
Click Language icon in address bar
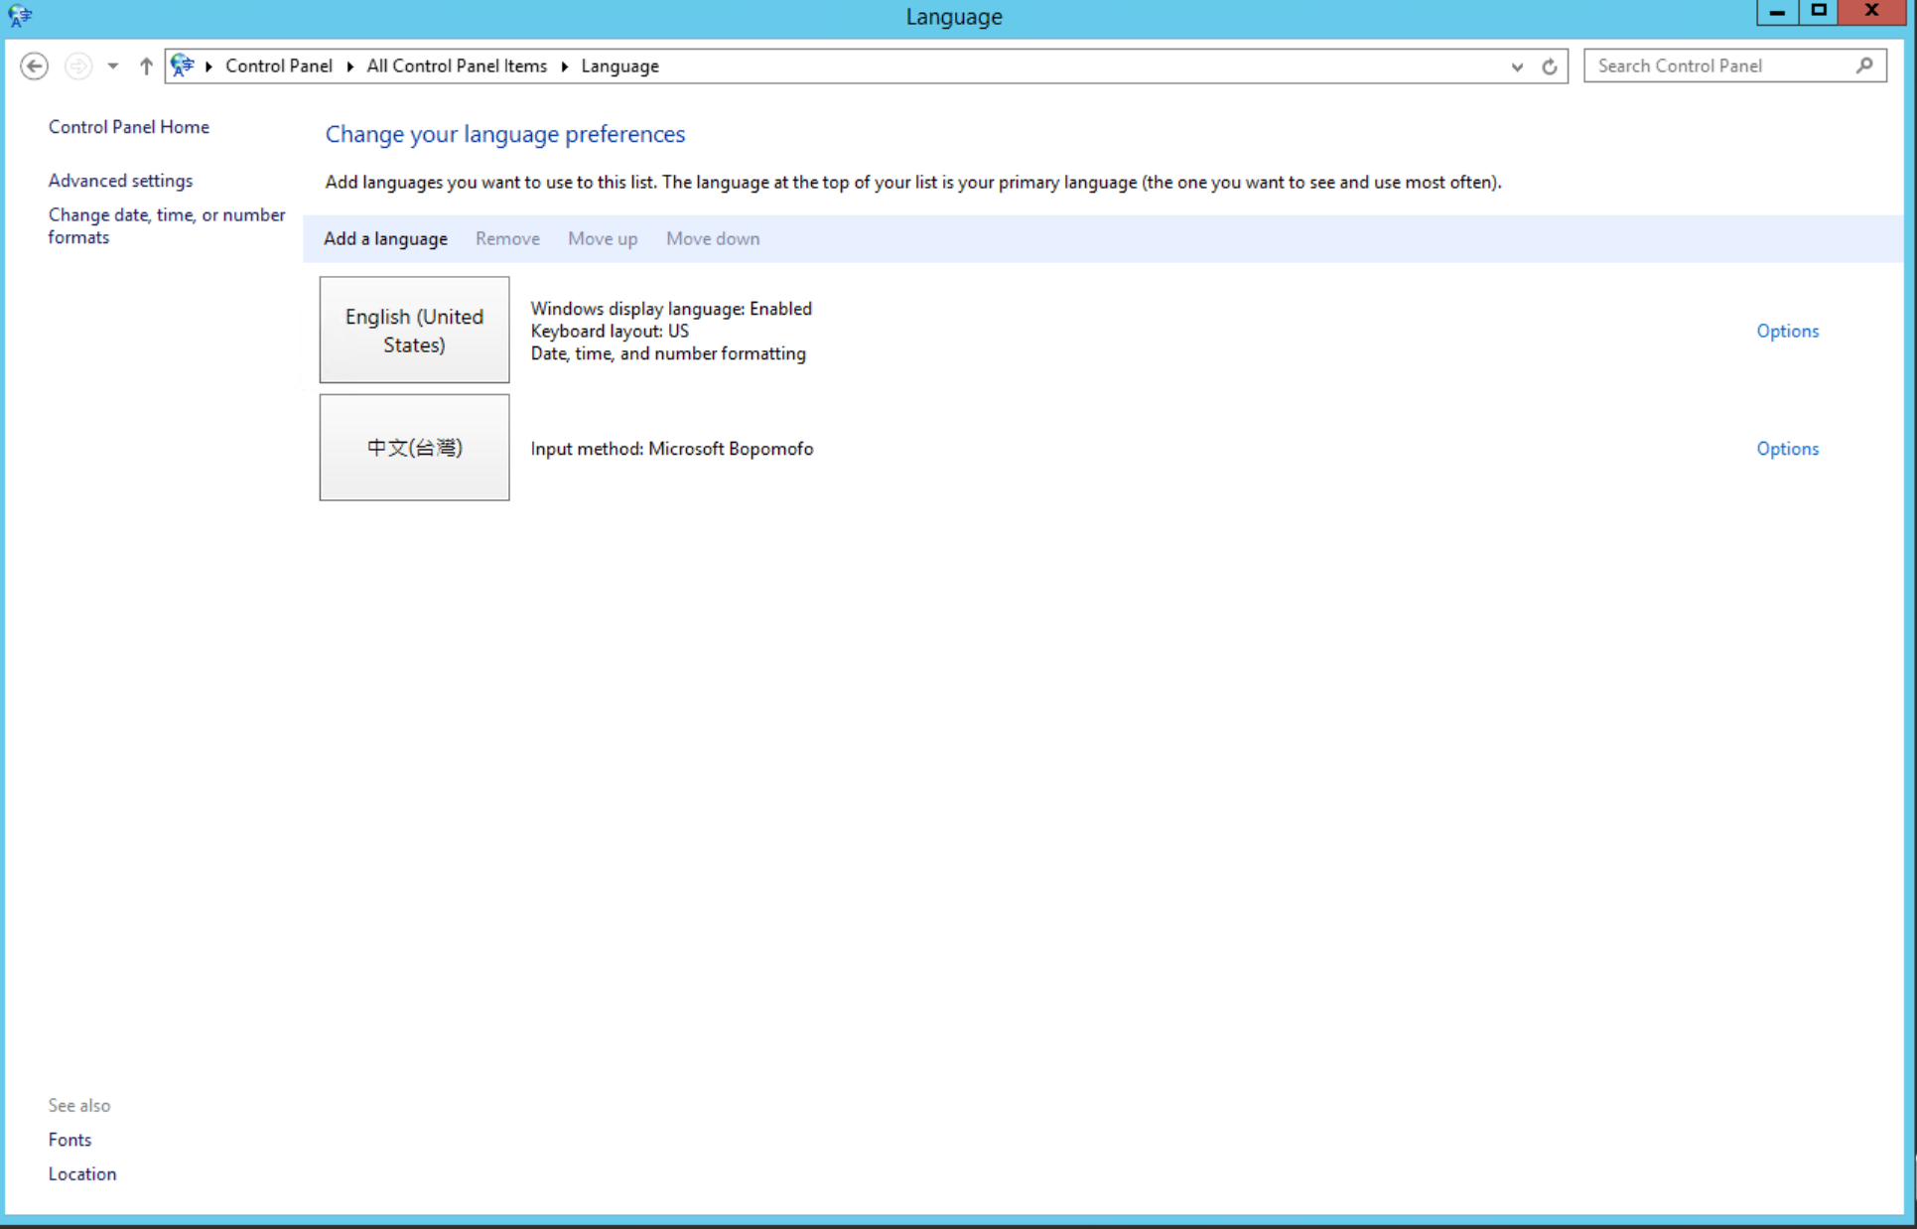click(183, 66)
